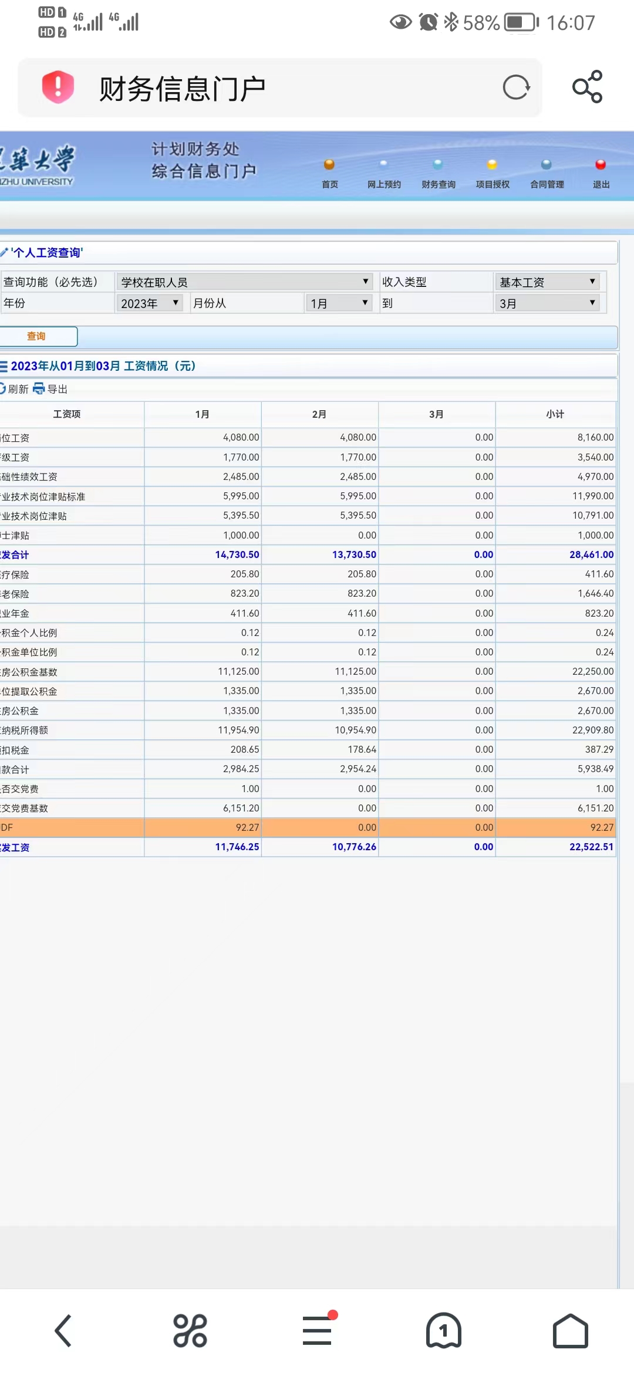Viewport: 634px width, 1373px height.
Task: Tap the browser home icon
Action: coord(570,1330)
